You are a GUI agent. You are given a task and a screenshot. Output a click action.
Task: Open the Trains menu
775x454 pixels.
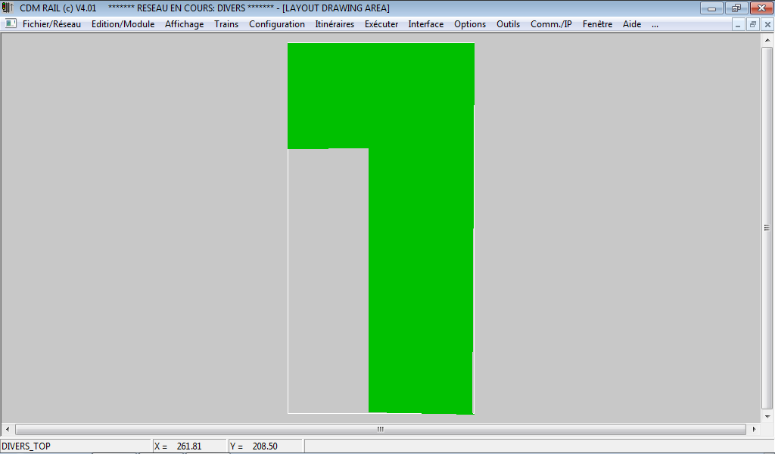coord(226,24)
